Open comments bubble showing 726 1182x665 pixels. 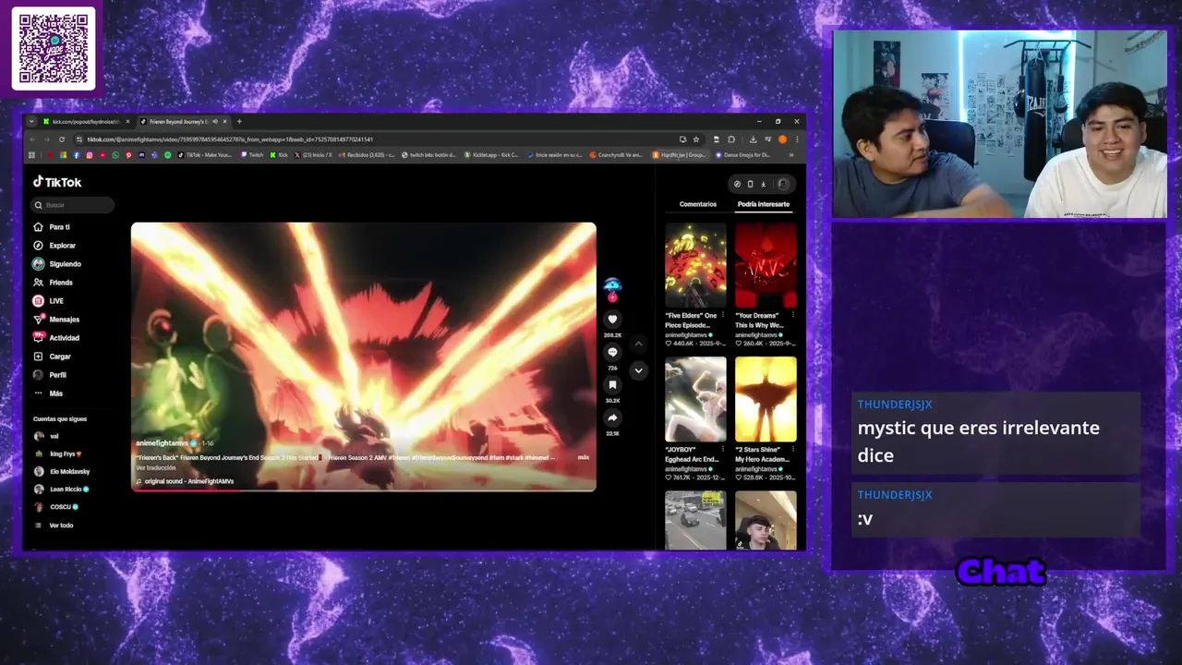(x=612, y=353)
